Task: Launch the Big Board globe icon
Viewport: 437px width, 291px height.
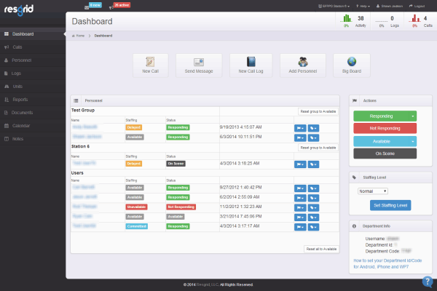Action: [351, 63]
